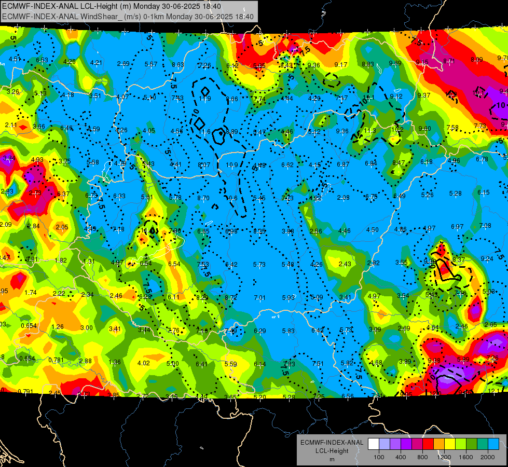Click the grid value 4.68
The height and width of the screenshot is (467, 508).
(376, 363)
